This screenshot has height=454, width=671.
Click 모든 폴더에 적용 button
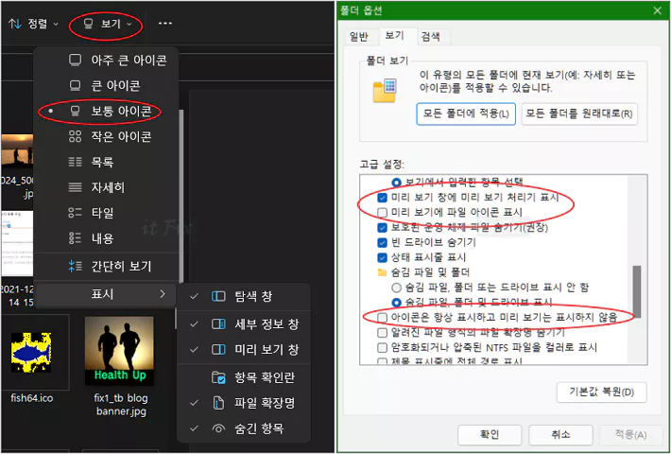pos(466,113)
